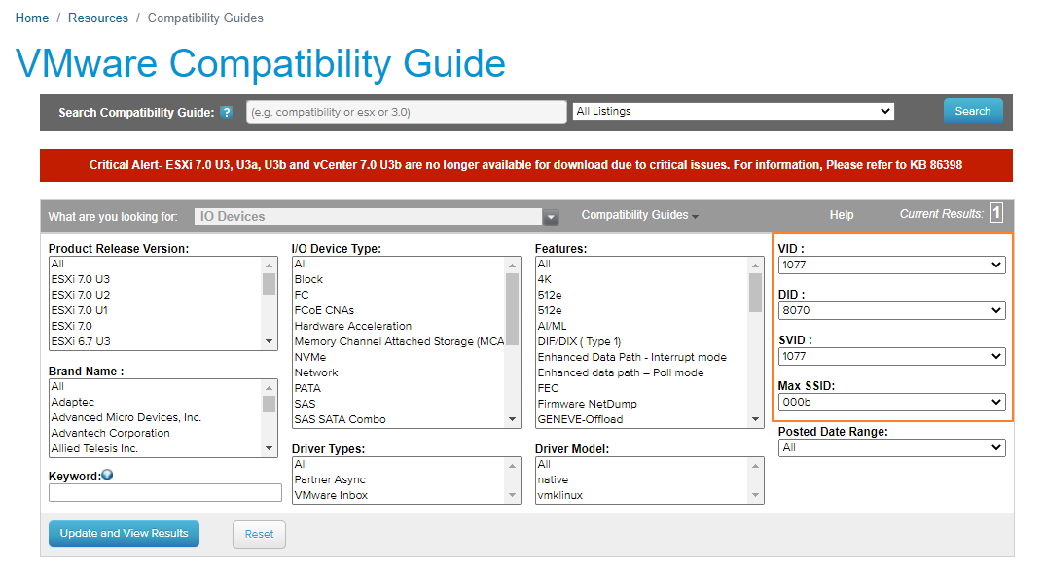
Task: Reset all filters using the Reset button
Action: pyautogui.click(x=259, y=533)
